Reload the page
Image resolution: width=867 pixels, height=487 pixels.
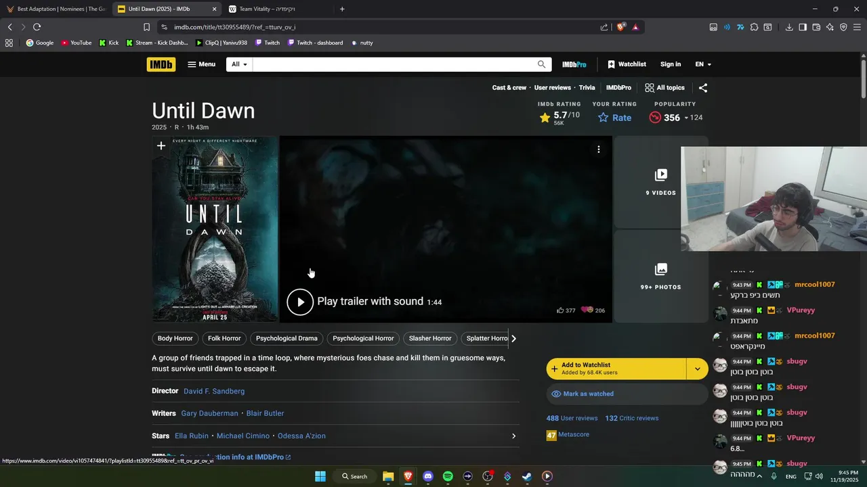point(37,27)
